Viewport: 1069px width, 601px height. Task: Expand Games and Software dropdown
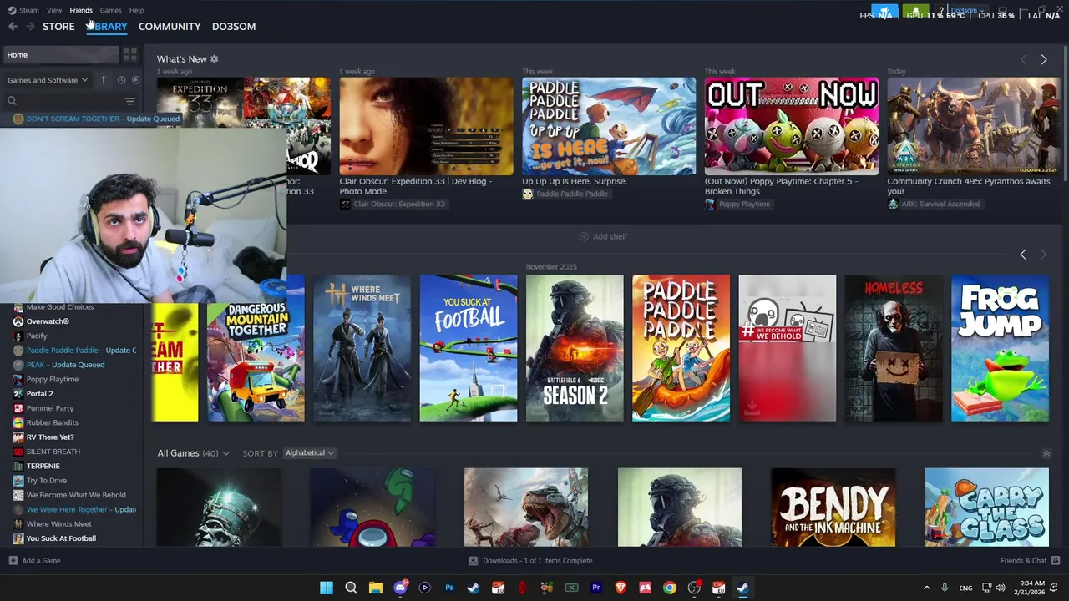[48, 80]
